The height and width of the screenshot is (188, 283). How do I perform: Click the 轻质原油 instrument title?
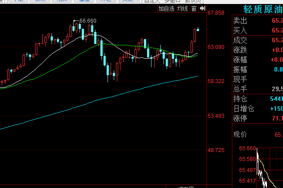[x=263, y=9]
